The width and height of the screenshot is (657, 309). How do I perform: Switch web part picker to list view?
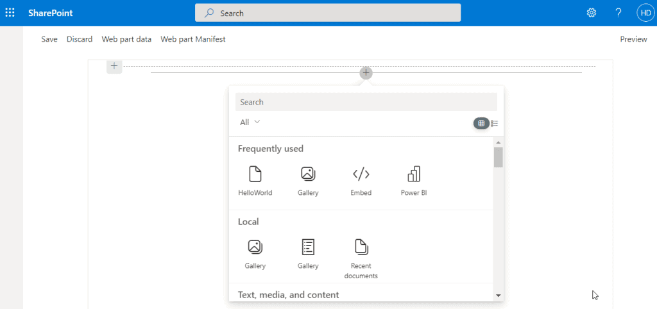[495, 123]
